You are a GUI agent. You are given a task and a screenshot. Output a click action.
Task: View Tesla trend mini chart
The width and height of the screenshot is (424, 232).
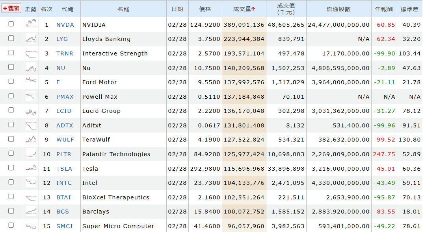coord(31,168)
